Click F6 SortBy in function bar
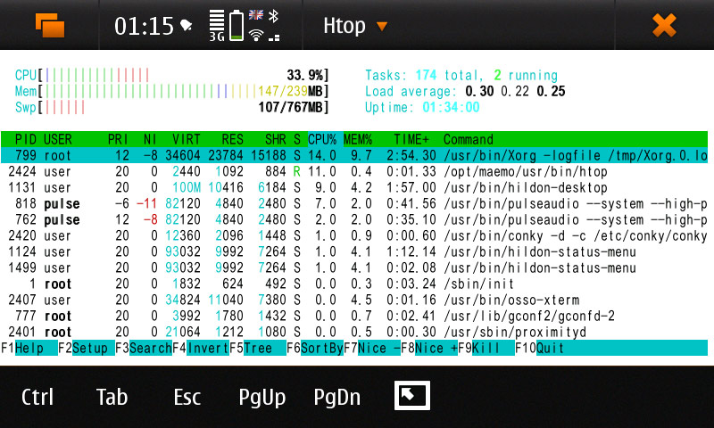Screen dimensions: 714x428 [322, 348]
